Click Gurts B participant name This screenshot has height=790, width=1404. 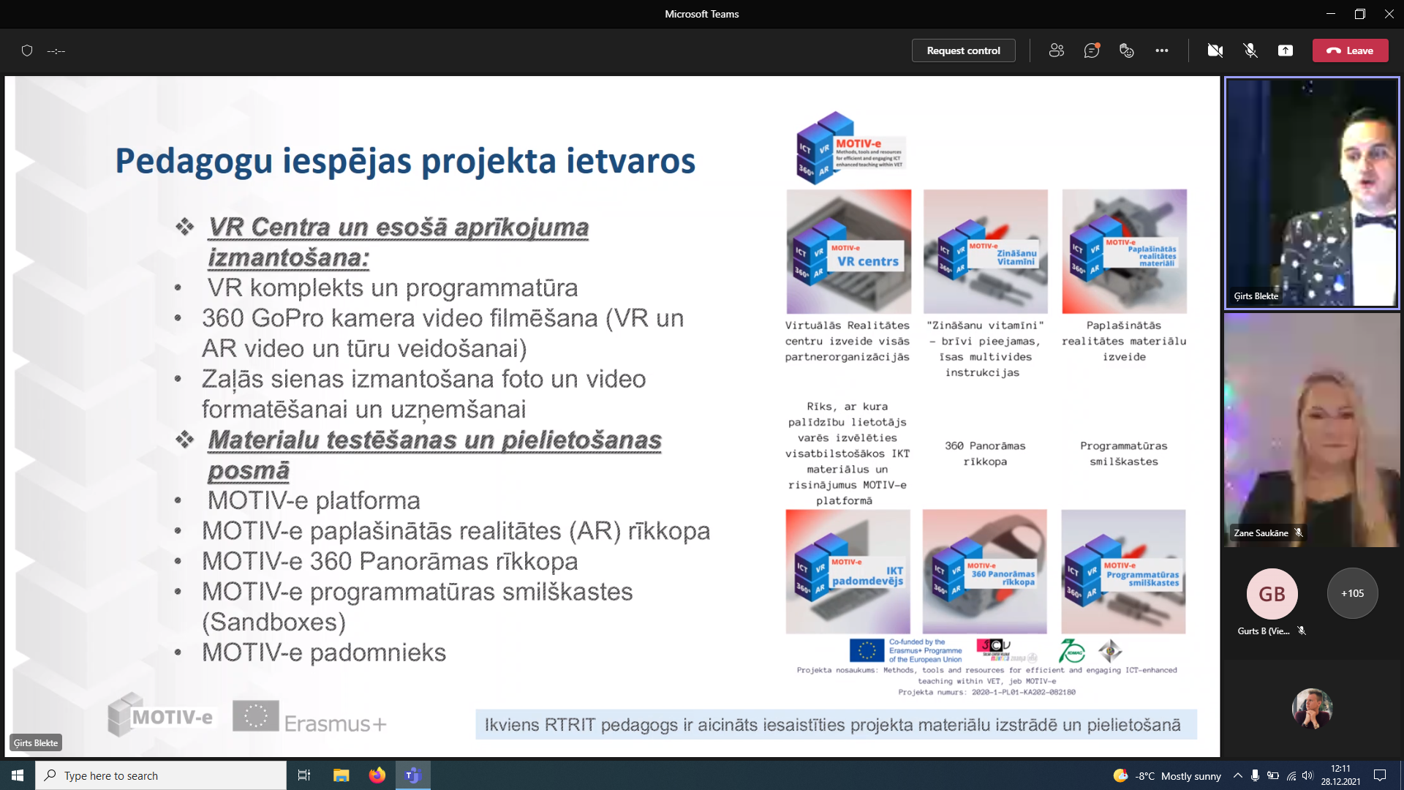click(x=1263, y=631)
